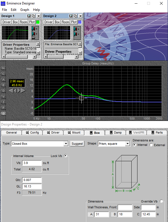
Task: Click Box button in Design 2 panel
Action: pyautogui.click(x=57, y=22)
